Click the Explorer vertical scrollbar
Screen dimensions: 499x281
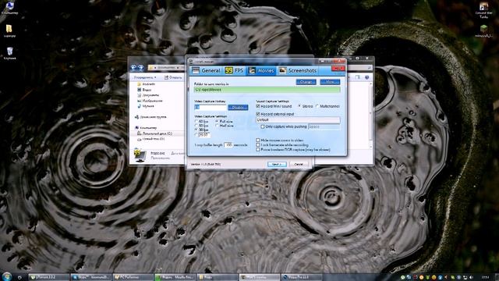click(x=370, y=115)
